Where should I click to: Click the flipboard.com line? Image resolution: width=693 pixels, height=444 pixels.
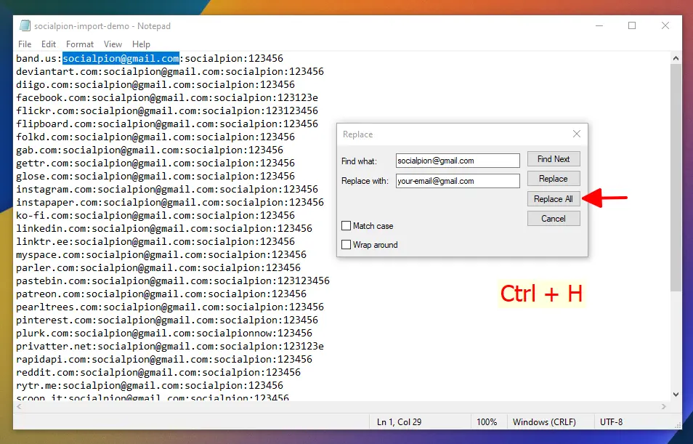167,124
